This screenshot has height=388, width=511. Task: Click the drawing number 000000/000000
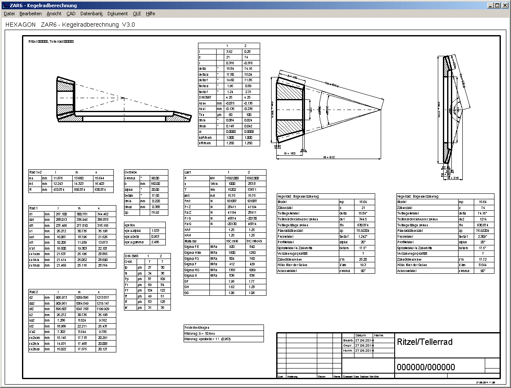[425, 367]
